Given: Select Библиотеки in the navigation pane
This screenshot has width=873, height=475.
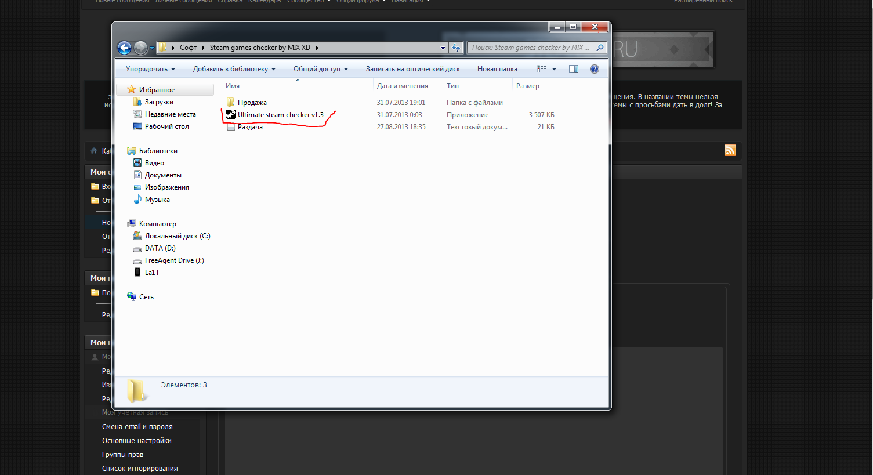Looking at the screenshot, I should click(158, 151).
